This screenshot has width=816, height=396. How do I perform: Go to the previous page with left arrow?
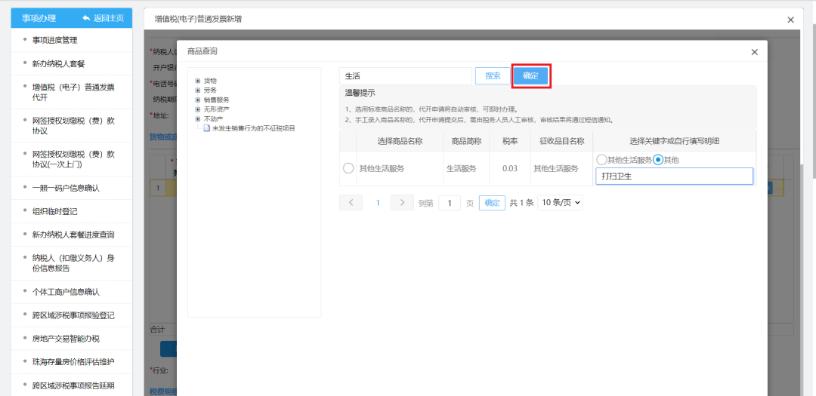[351, 203]
